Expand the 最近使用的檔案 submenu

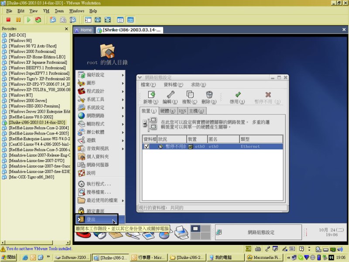click(100, 200)
